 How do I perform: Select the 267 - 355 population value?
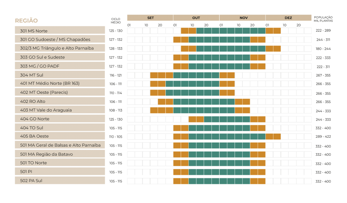pyautogui.click(x=323, y=75)
